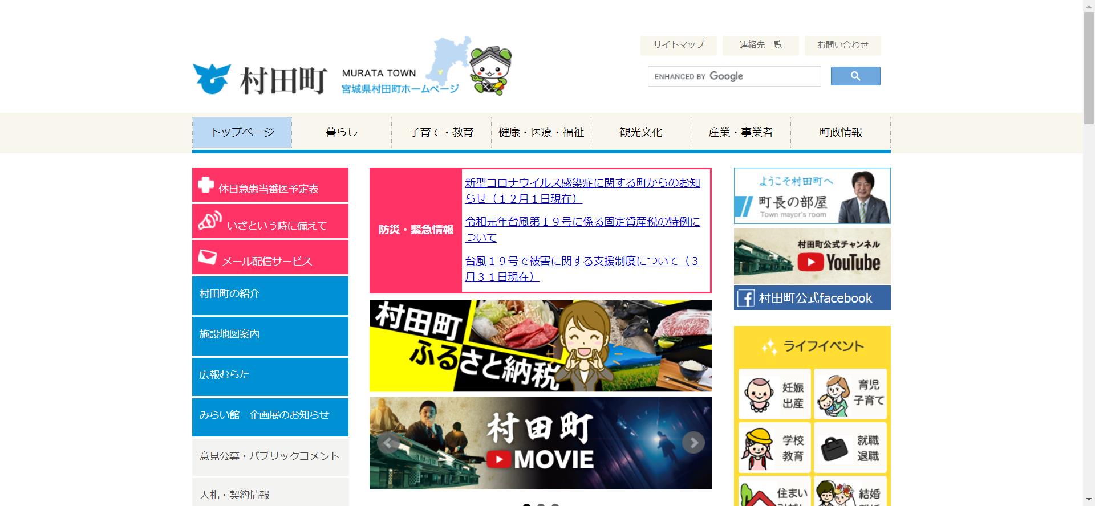Click the Murata Town crest logo
The width and height of the screenshot is (1095, 506).
[212, 79]
